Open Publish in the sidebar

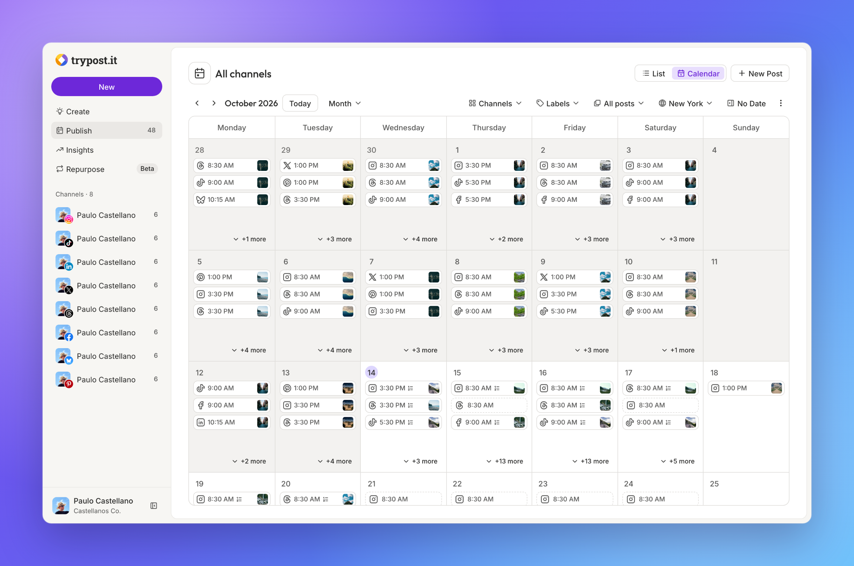pyautogui.click(x=107, y=131)
